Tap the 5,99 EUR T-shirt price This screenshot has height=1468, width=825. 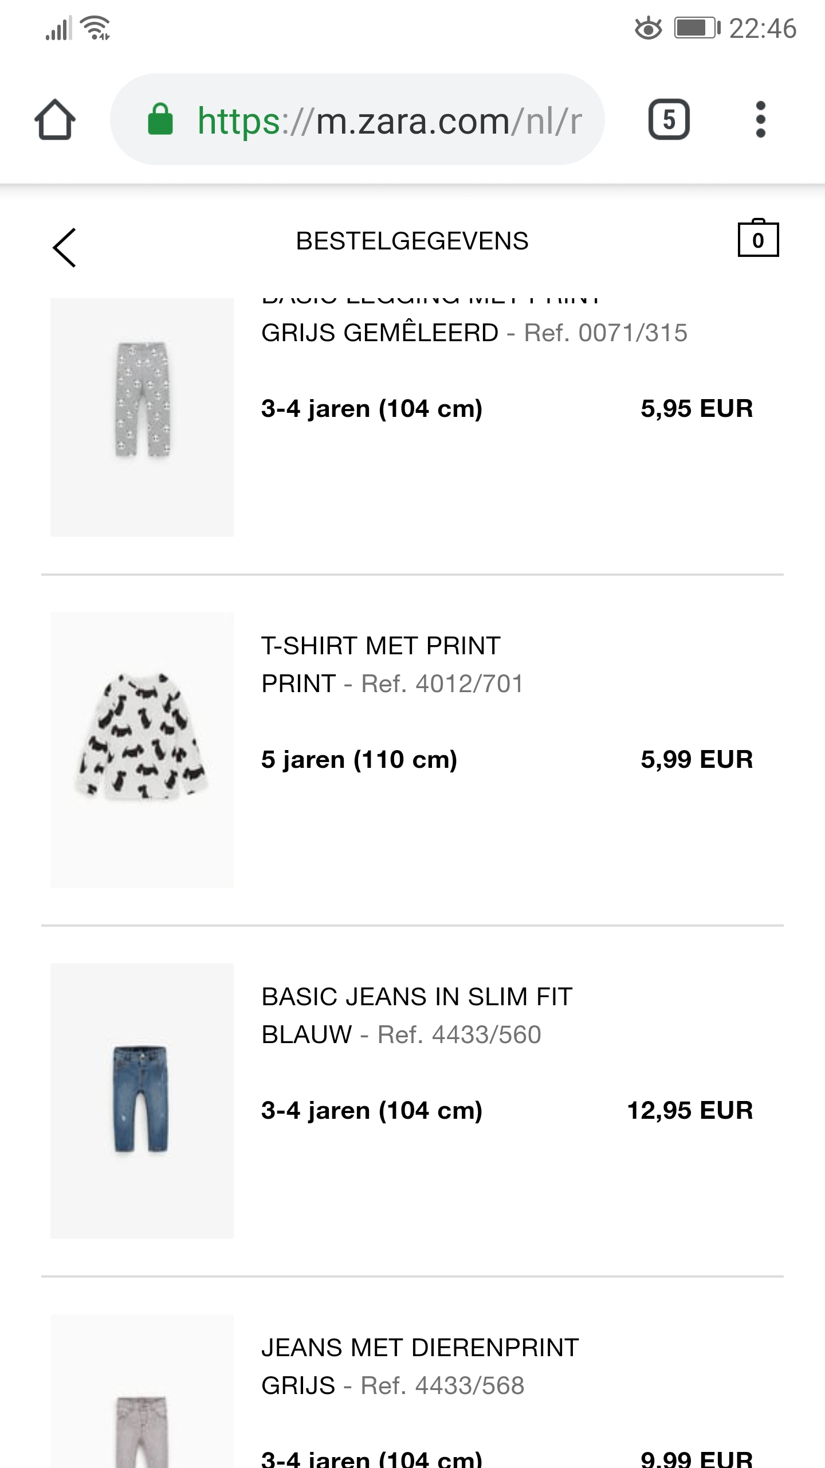click(696, 759)
